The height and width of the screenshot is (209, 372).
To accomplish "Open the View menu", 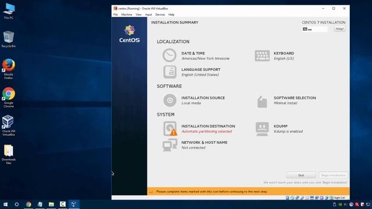I will 138,15.
